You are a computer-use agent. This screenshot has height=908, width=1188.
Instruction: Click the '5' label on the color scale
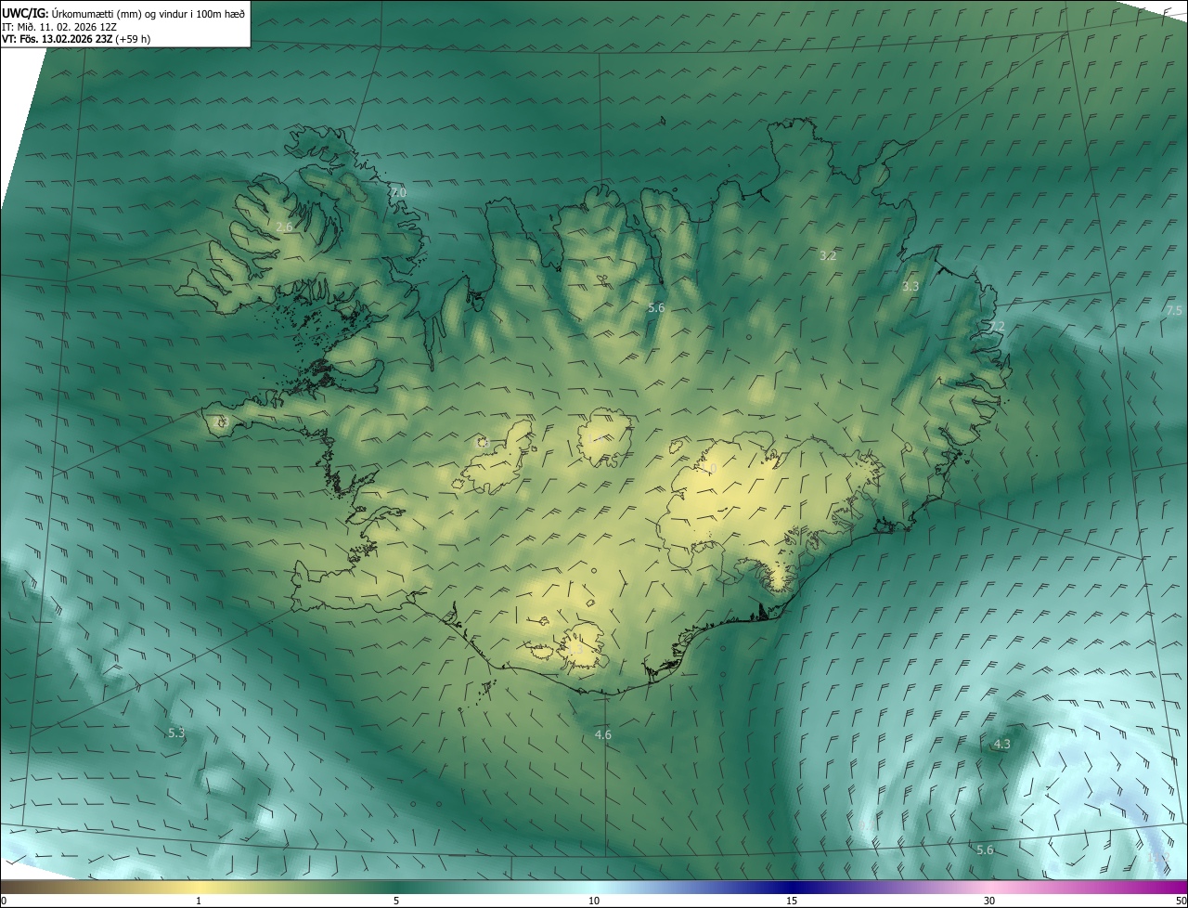pyautogui.click(x=396, y=901)
